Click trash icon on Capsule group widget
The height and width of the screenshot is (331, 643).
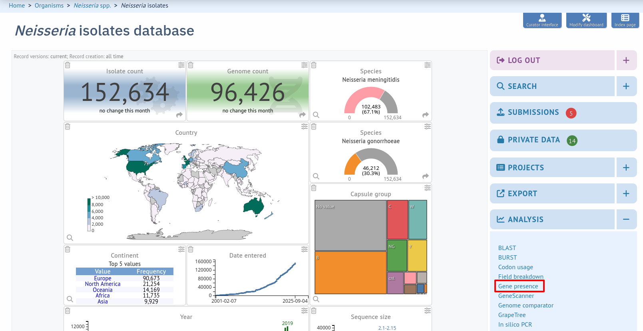click(314, 188)
